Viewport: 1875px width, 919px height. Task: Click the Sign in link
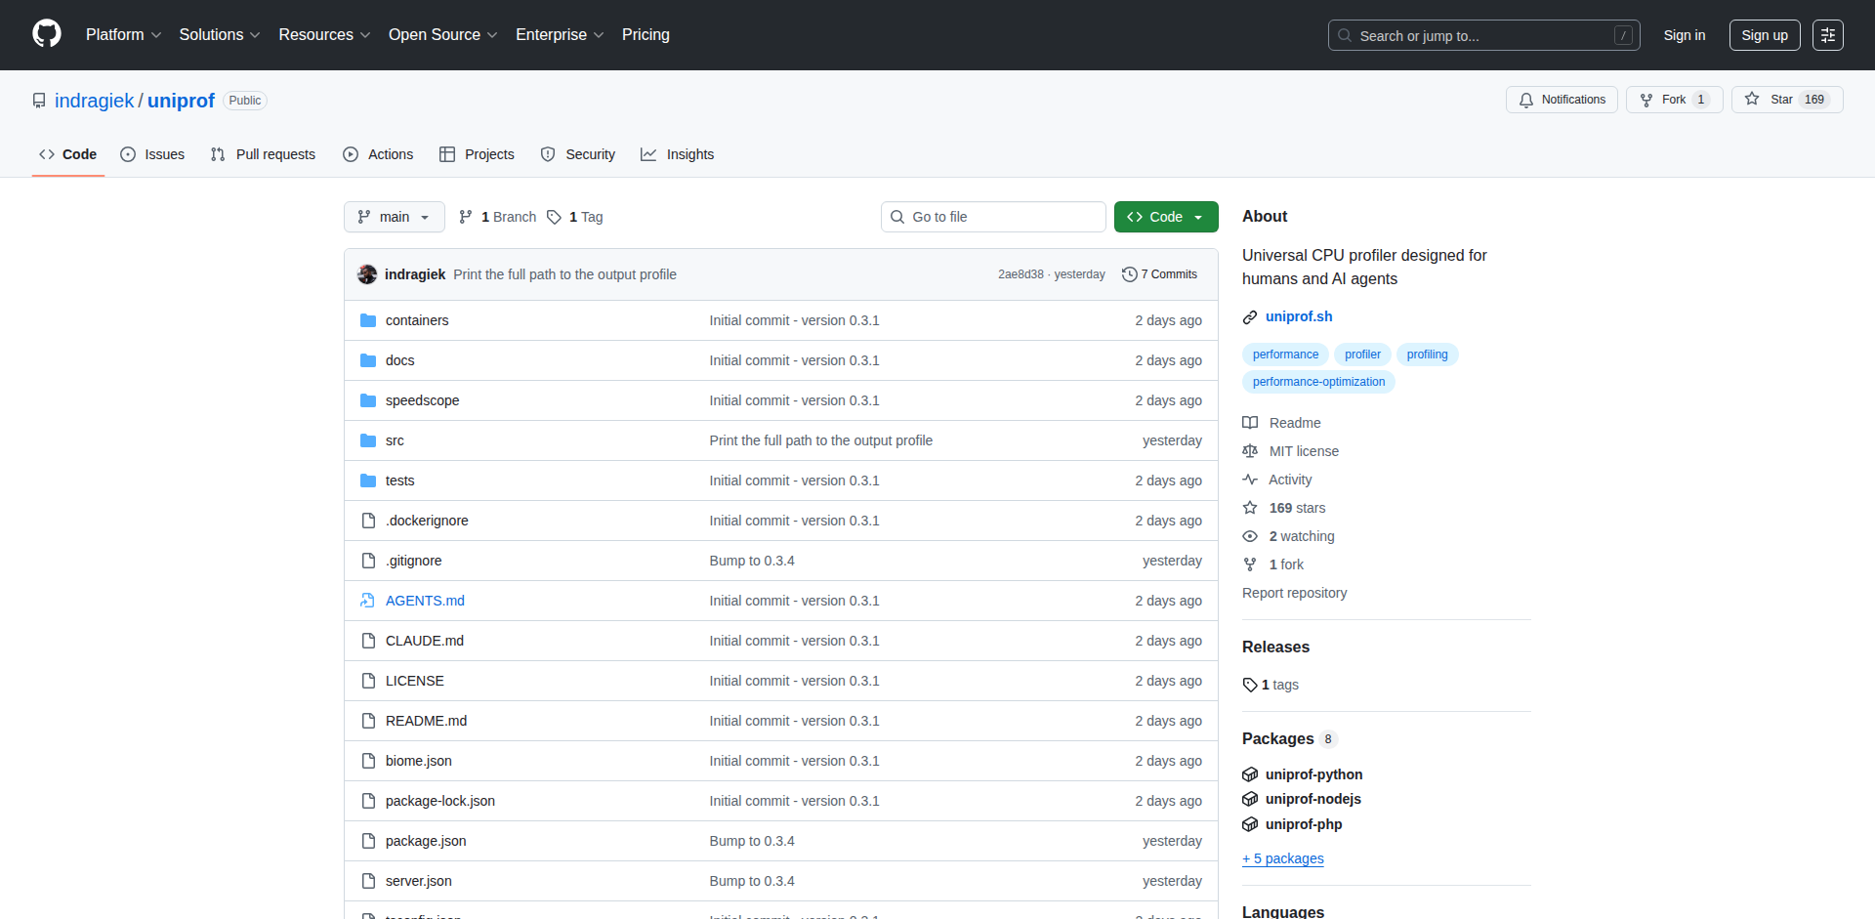tap(1685, 35)
